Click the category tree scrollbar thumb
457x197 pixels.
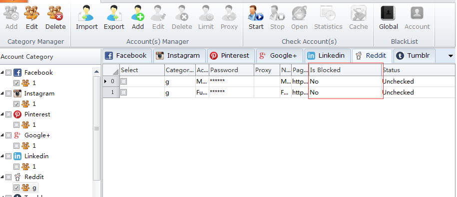pyautogui.click(x=97, y=128)
